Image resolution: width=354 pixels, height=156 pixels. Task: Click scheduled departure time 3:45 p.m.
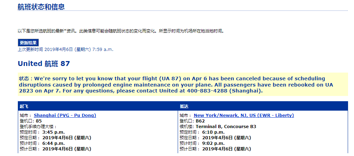click(x=54, y=132)
